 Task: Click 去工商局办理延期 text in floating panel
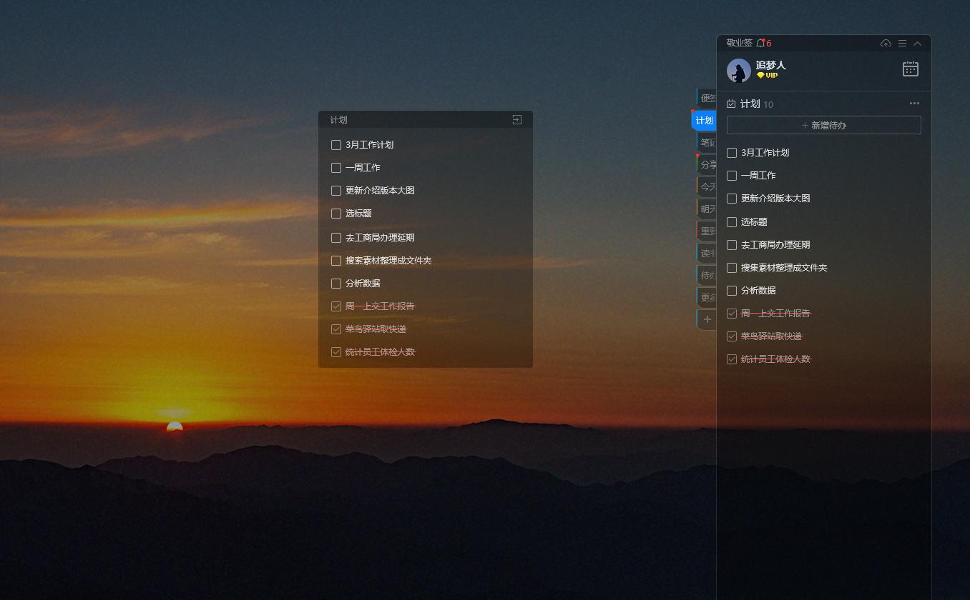point(380,238)
